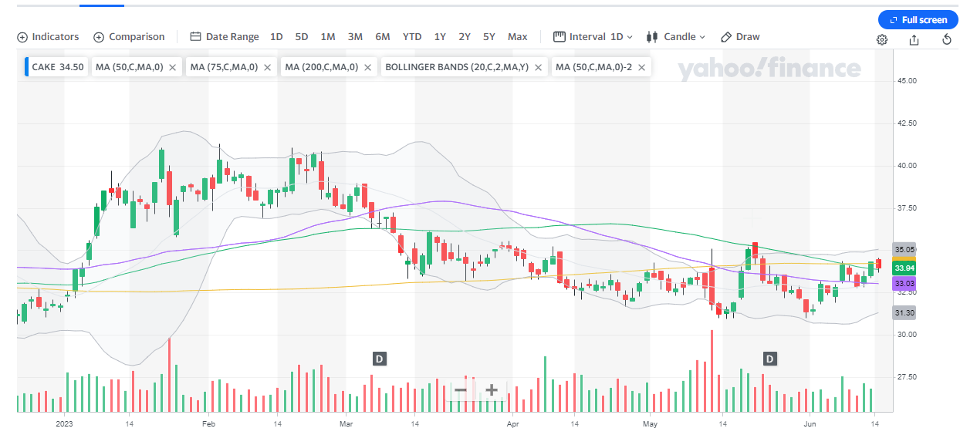Zoom in with the plus button

tap(491, 390)
